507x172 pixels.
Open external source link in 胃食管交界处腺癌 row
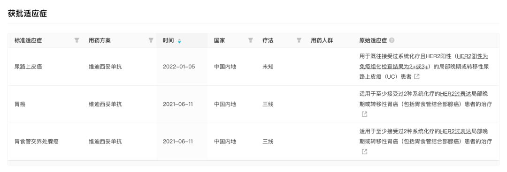click(364, 151)
